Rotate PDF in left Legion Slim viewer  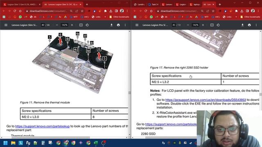87,25
